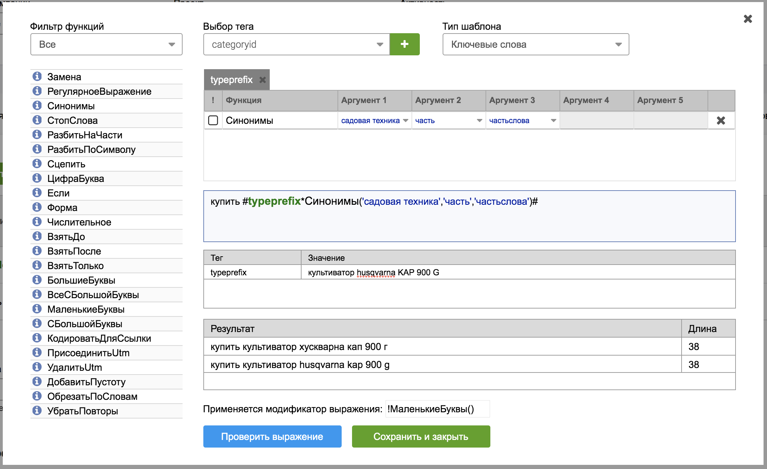Screen dimensions: 767x469
Task: Open info icon for РегулярноеВыражение
Action: pos(37,91)
